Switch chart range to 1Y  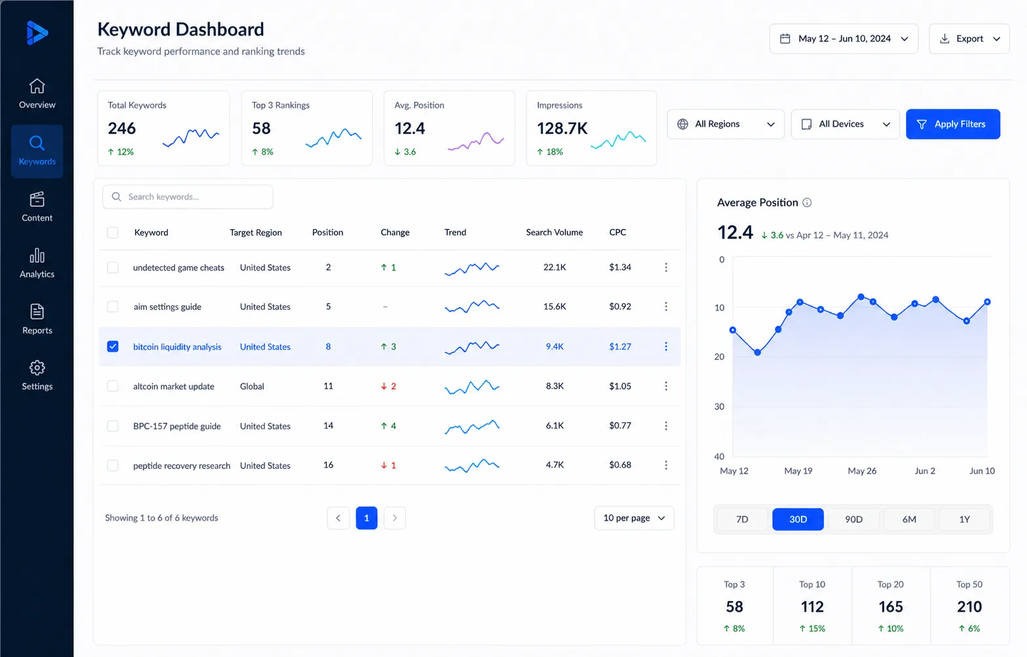coord(965,519)
